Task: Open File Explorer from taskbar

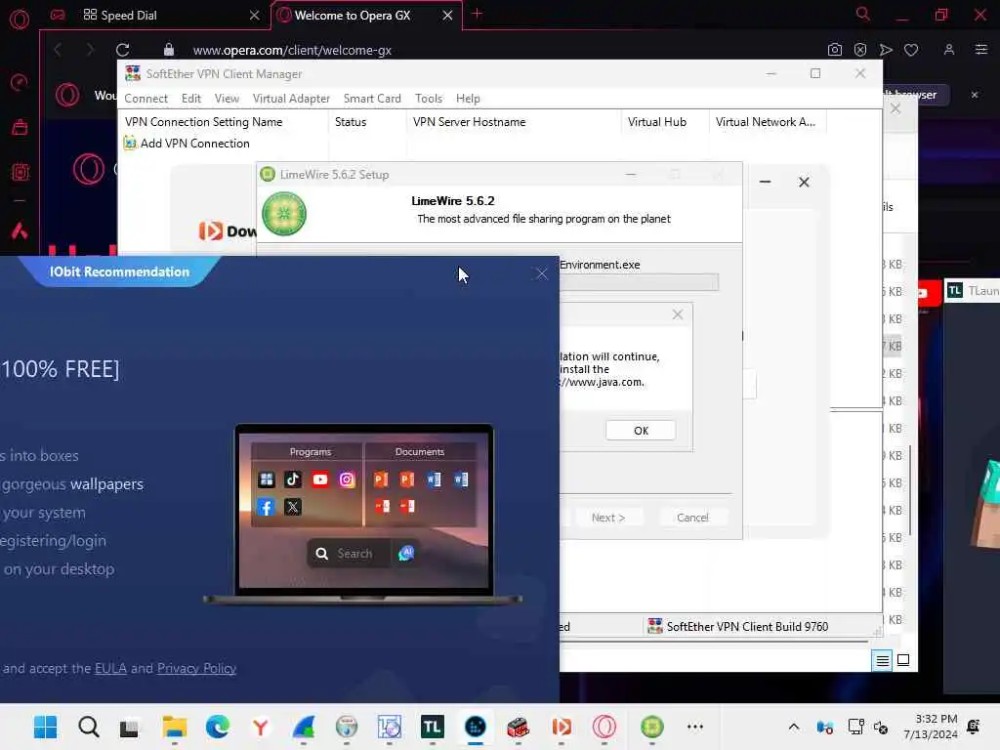Action: 174,727
